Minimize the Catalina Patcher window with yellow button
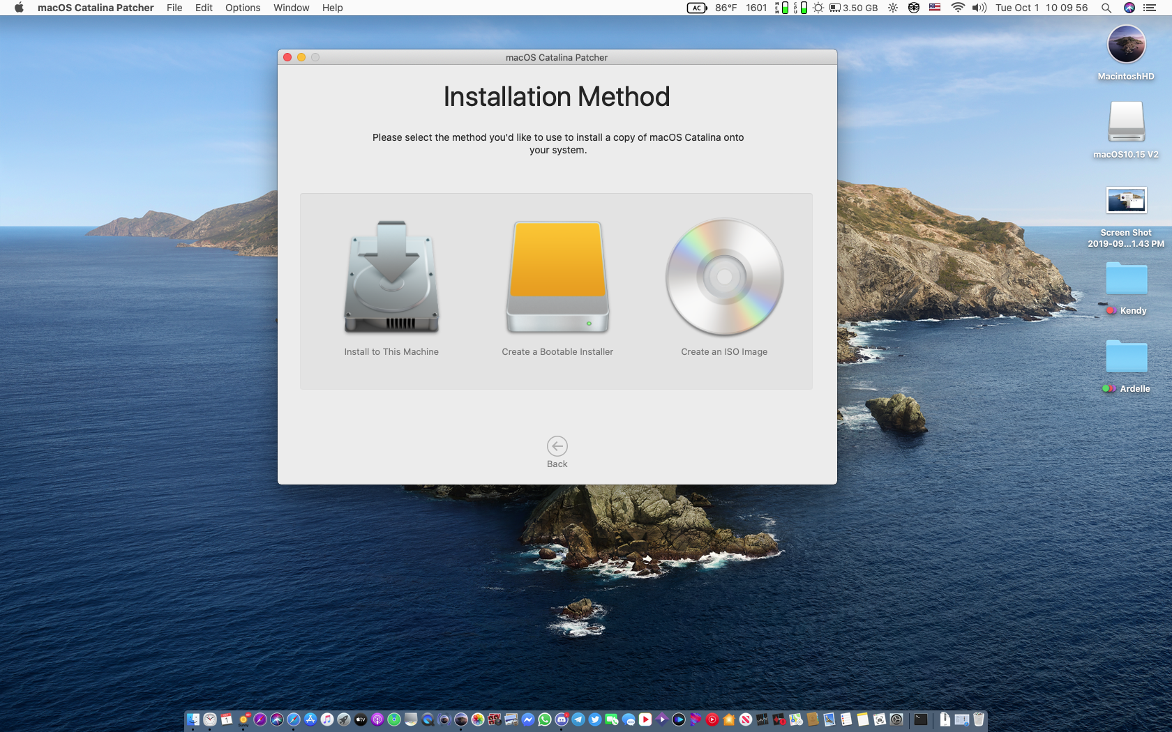Image resolution: width=1172 pixels, height=732 pixels. coord(301,57)
